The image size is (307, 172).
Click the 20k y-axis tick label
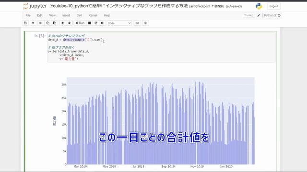click(x=64, y=111)
